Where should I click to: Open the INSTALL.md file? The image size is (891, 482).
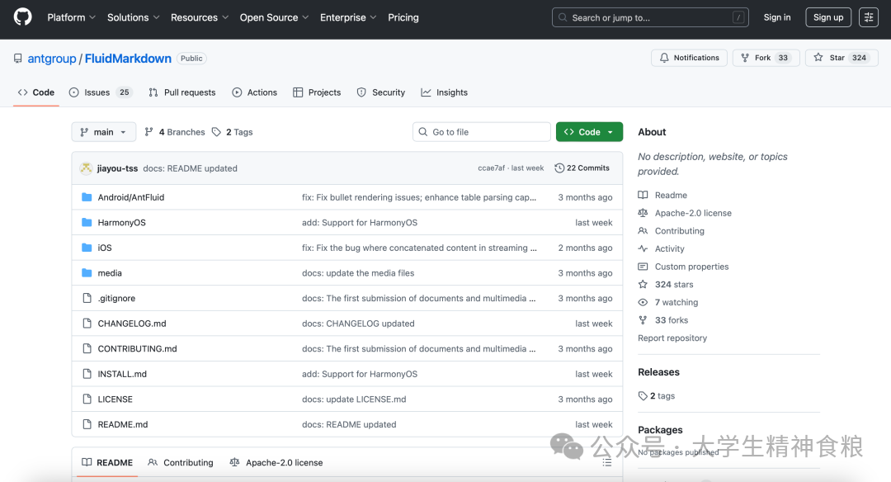[122, 374]
